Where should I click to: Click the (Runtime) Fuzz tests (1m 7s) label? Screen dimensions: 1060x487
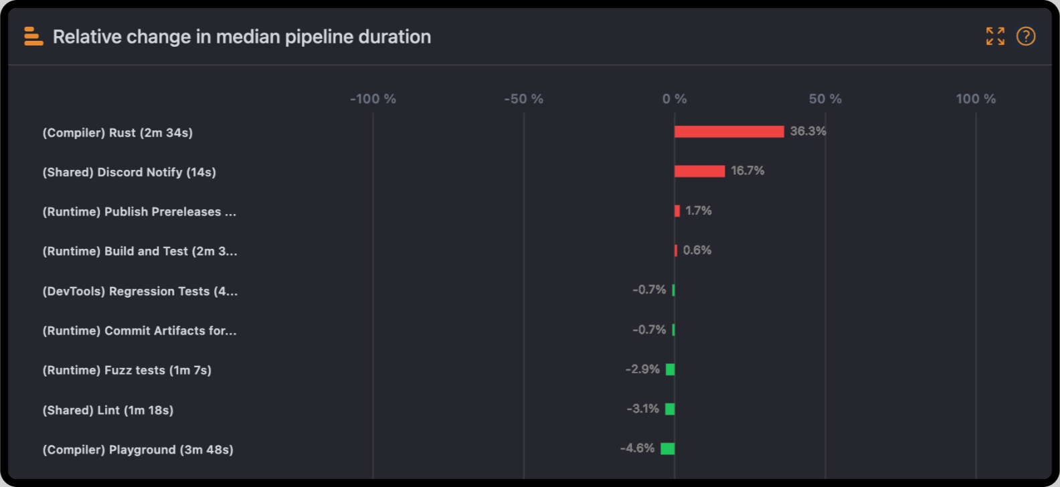pos(127,371)
